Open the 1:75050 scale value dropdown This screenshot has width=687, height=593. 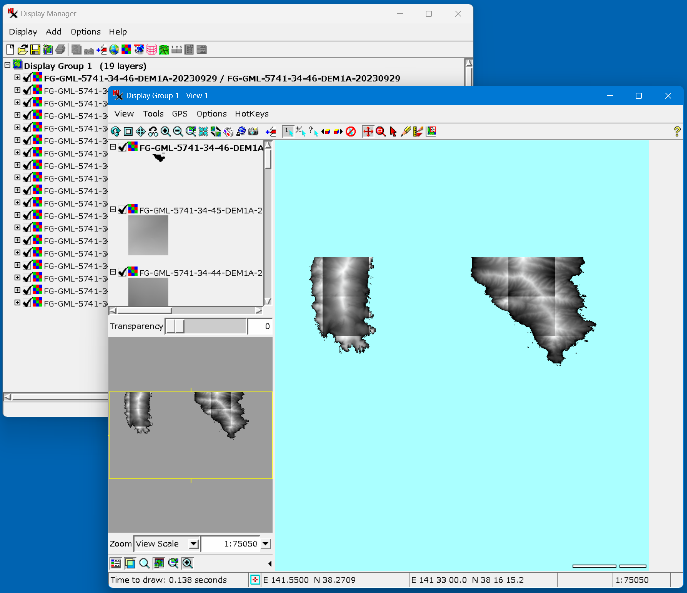coord(266,544)
